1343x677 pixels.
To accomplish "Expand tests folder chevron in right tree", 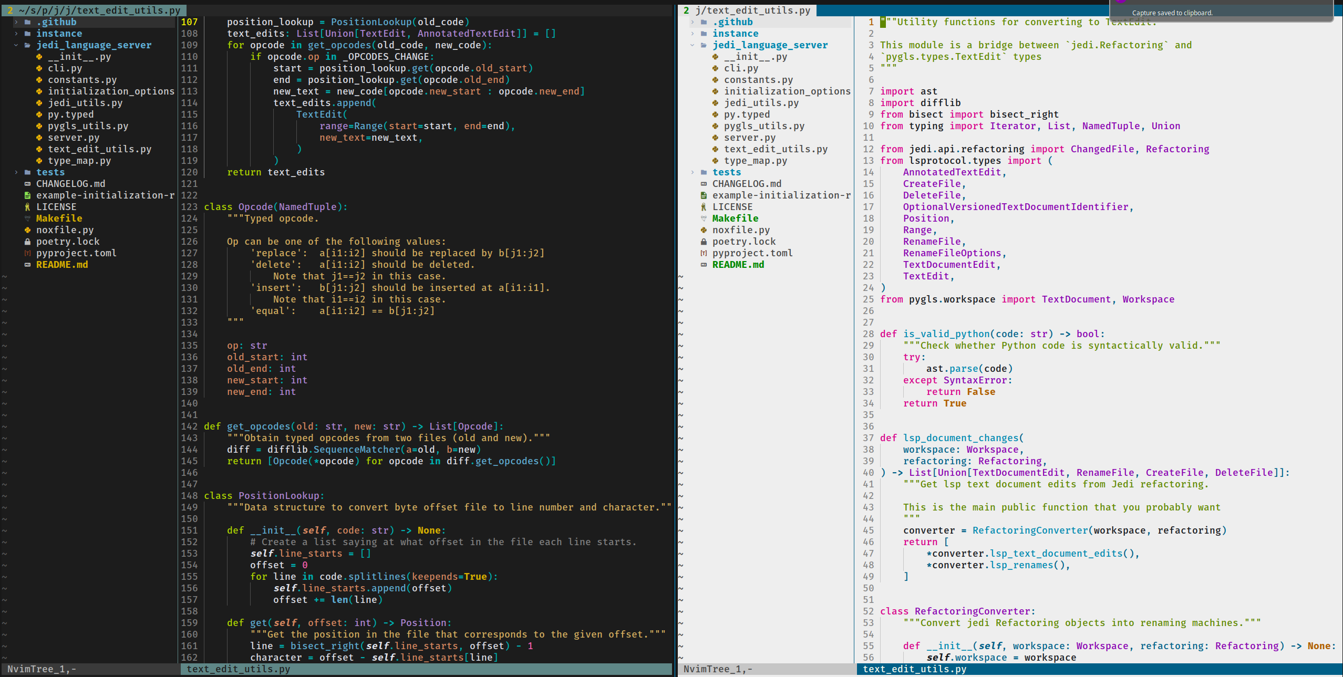I will pos(693,172).
